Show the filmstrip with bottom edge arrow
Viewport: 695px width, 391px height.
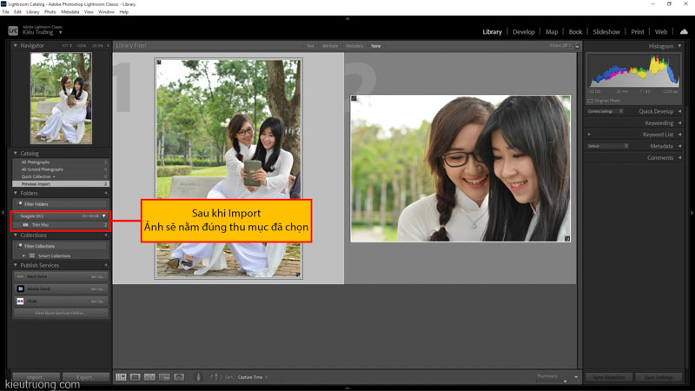tap(347, 388)
